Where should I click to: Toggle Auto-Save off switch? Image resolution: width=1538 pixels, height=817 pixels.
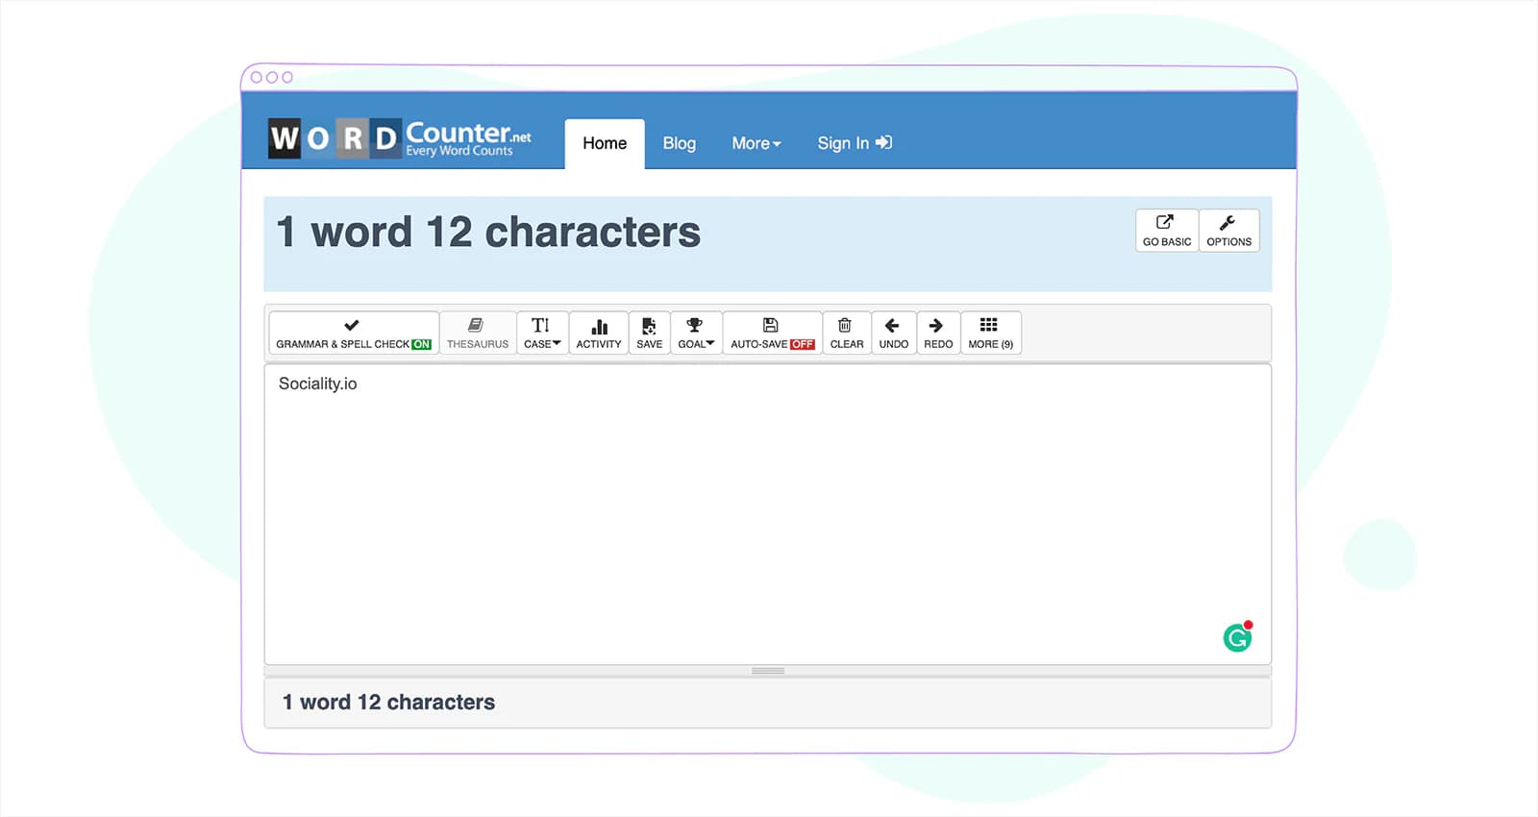coord(773,333)
